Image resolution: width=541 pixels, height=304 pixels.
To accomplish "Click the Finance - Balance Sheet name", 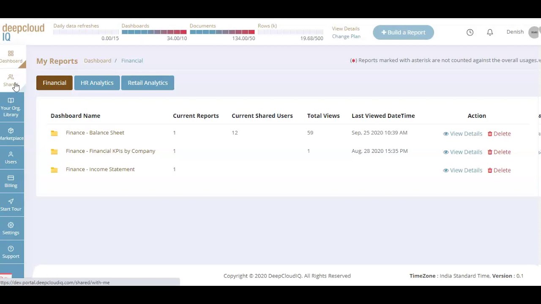I will coord(95,133).
